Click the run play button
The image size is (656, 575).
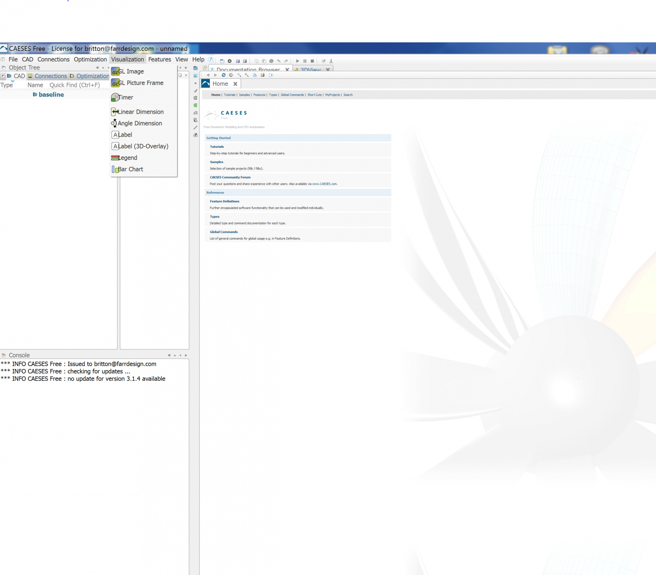(x=298, y=61)
